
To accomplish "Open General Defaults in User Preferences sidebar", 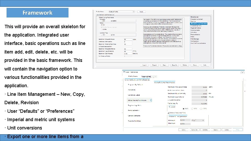I will 134,116.
